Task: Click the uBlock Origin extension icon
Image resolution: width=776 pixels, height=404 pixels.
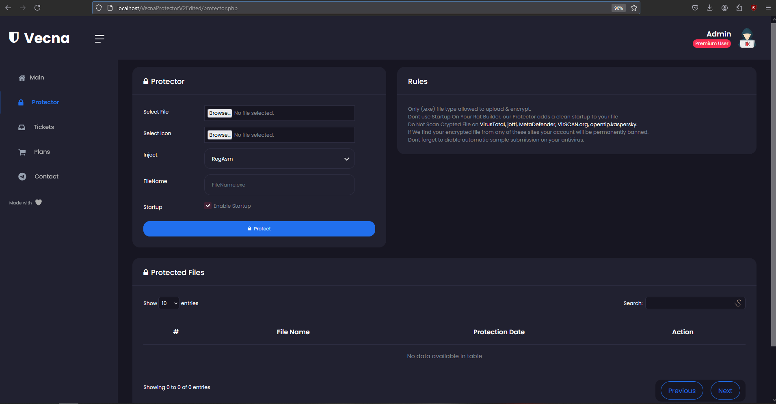Action: 754,8
